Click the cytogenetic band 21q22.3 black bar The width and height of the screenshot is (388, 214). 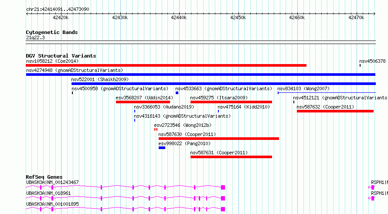click(x=201, y=42)
